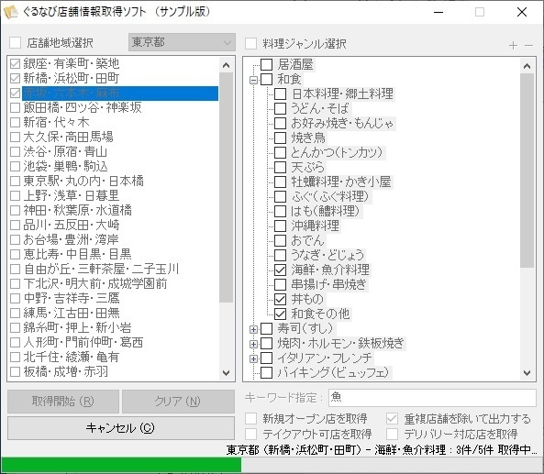Check the 池袋・巣鴨・駒込 area

pos(15,166)
